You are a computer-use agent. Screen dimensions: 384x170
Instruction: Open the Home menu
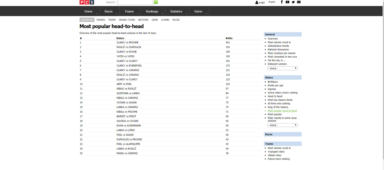(88, 11)
